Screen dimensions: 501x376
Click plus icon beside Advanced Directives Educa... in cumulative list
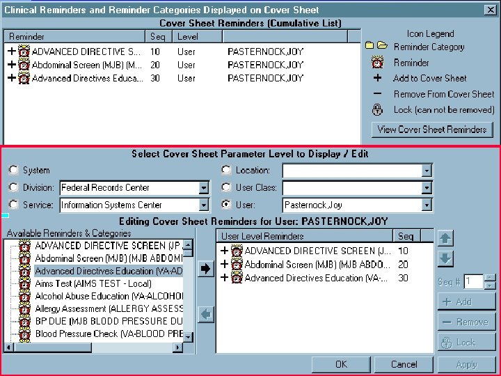click(12, 78)
